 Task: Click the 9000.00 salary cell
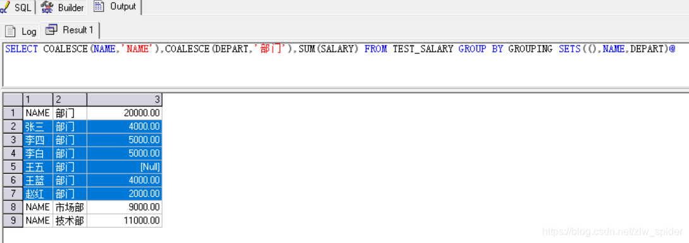(x=125, y=207)
